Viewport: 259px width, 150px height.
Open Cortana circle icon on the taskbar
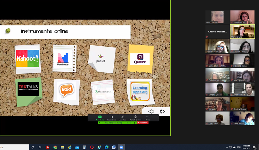coord(33,147)
